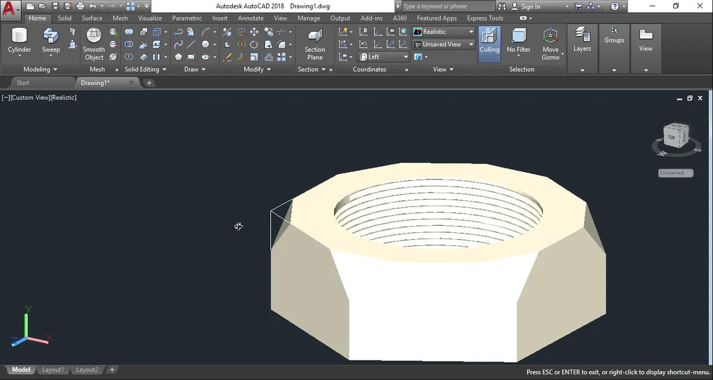Screen dimensions: 713x380
Task: Switch to the Layout2 tab
Action: coord(87,369)
